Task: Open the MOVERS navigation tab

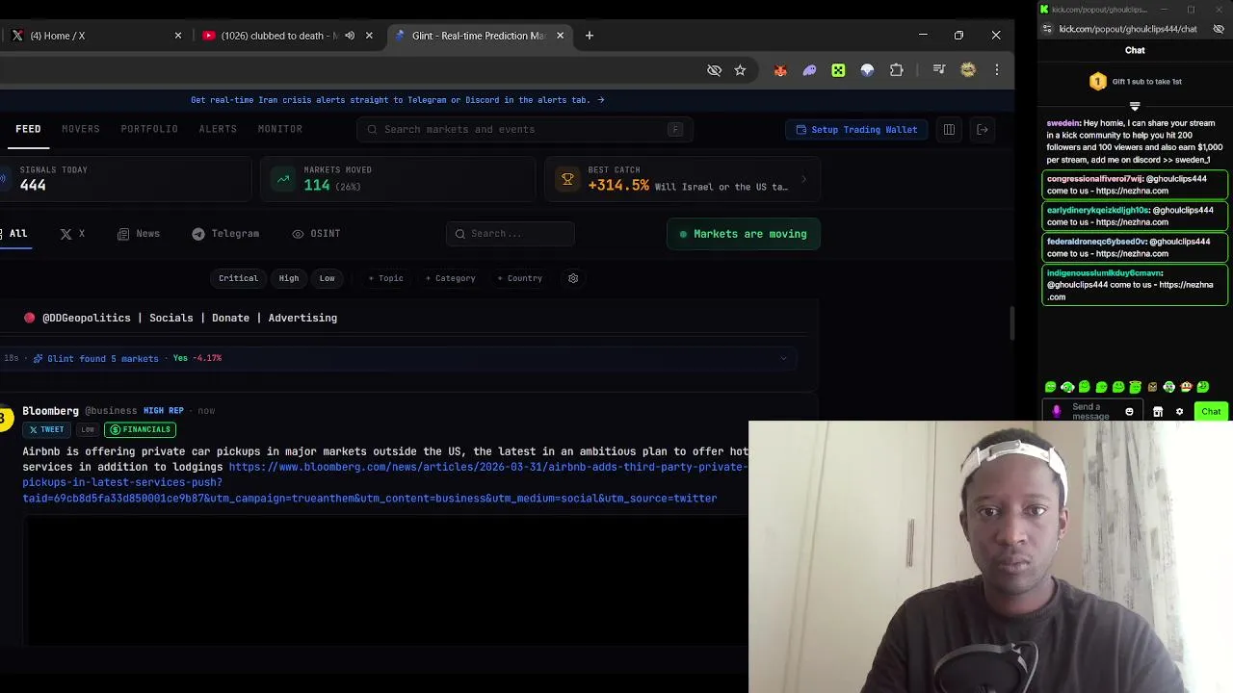Action: click(81, 129)
